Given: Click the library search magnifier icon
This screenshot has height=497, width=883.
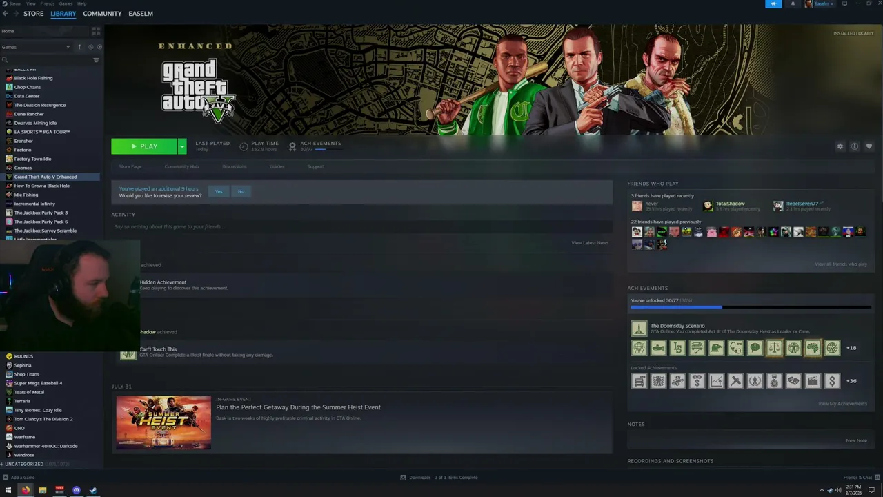Looking at the screenshot, I should click(4, 60).
